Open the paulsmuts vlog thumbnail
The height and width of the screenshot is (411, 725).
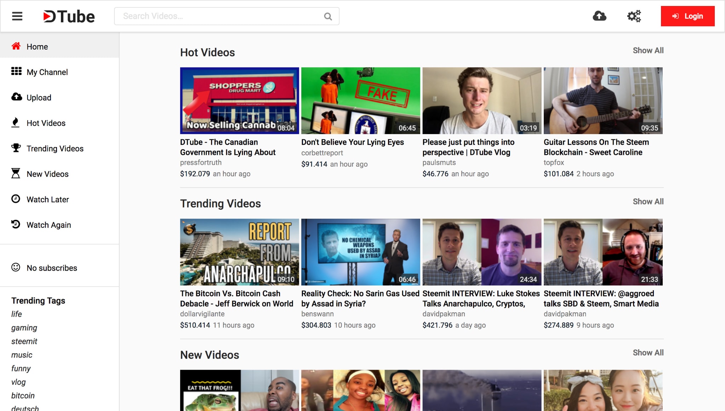tap(482, 100)
